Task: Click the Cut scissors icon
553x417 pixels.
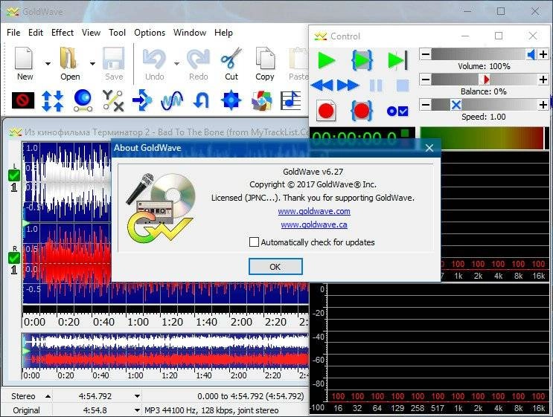Action: pos(231,58)
